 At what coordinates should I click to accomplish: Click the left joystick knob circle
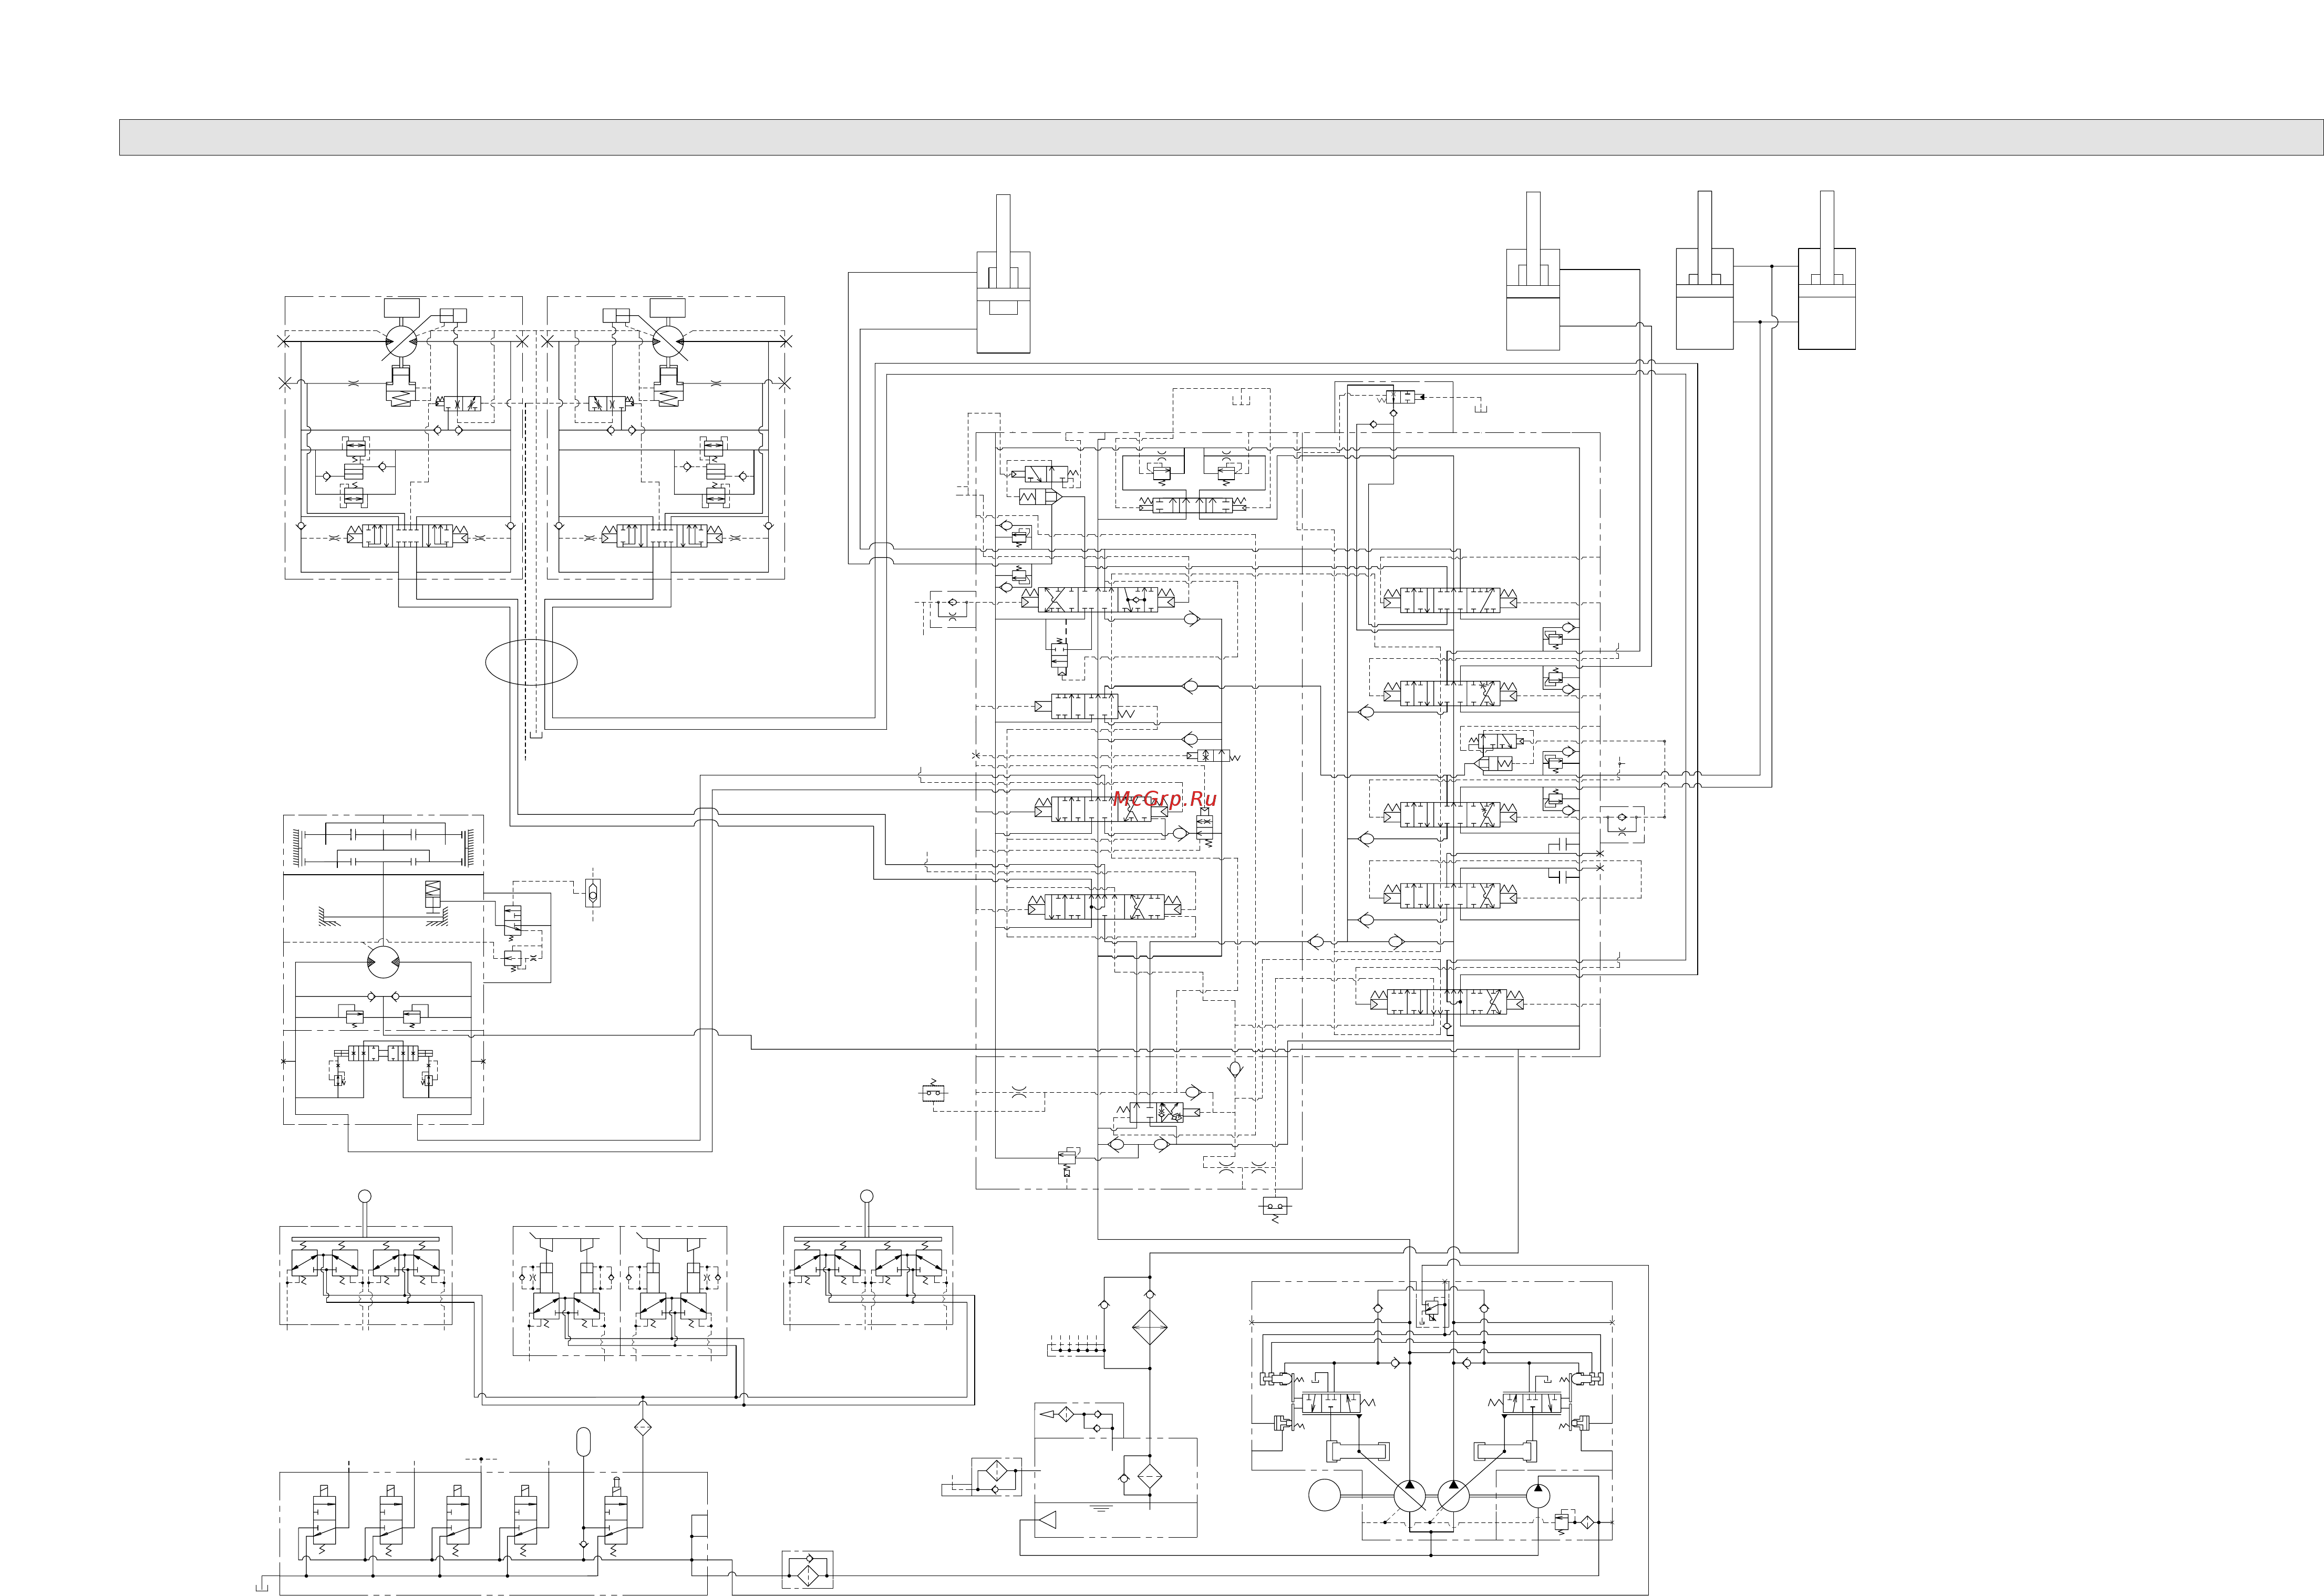point(365,1196)
